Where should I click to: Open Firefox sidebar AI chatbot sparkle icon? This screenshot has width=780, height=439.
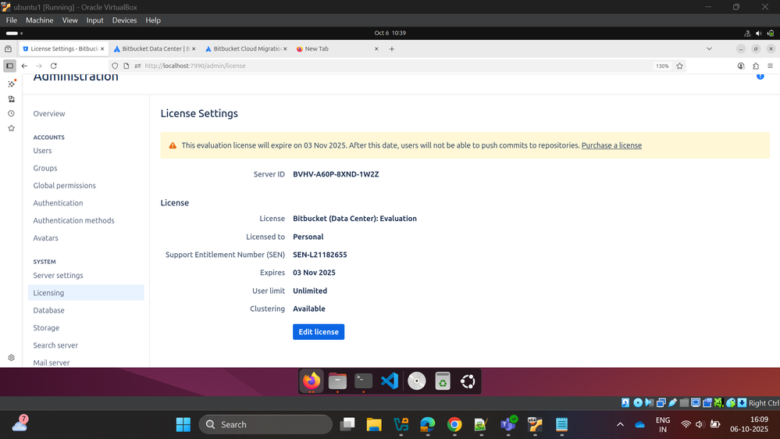(12, 84)
